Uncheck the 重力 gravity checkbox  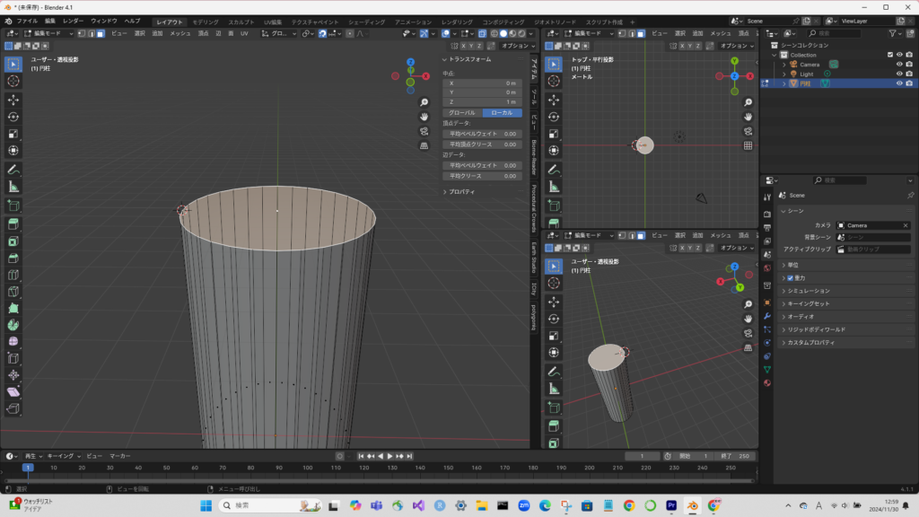790,278
